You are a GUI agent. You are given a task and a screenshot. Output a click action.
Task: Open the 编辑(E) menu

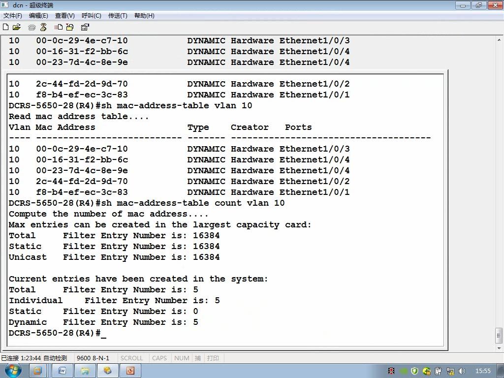pos(38,16)
